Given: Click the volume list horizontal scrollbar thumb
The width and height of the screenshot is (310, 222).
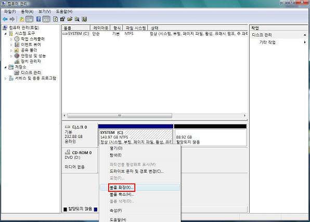Looking at the screenshot, I should click(120, 116).
